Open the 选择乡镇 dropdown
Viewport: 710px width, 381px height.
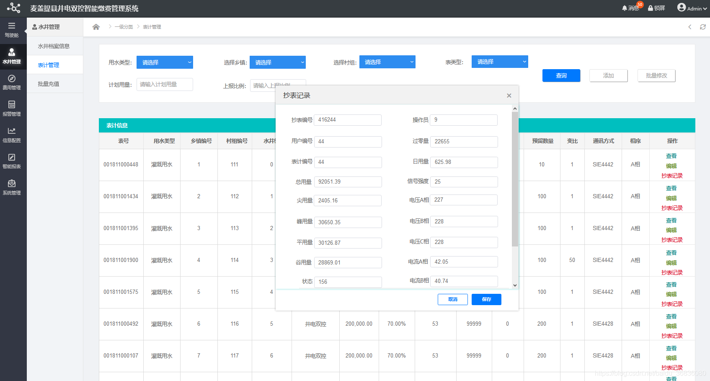tap(278, 62)
